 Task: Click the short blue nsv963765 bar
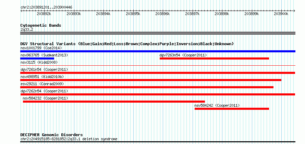click(x=37, y=58)
